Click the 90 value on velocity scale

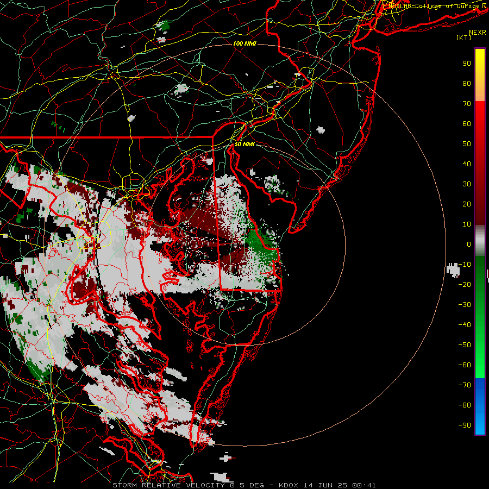467,64
